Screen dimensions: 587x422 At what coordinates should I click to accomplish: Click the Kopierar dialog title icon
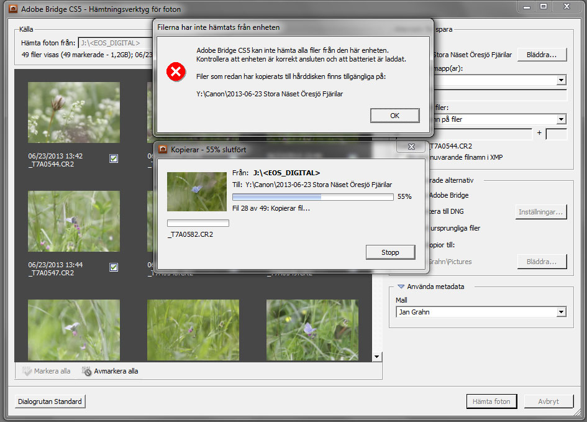[163, 149]
